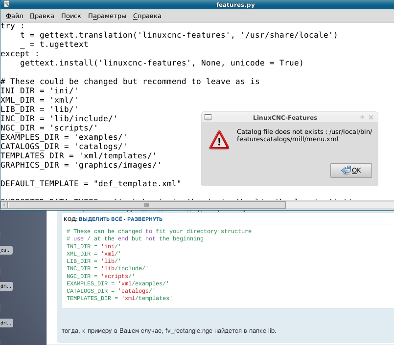Click the warning triangle icon in dialog
The width and height of the screenshot is (394, 345).
219,140
